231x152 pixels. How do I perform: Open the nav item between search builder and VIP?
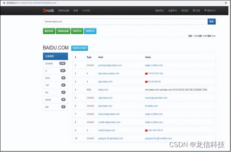coord(75,10)
